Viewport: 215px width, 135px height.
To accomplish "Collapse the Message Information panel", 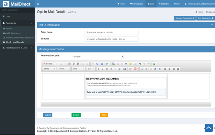I will point(212,49).
